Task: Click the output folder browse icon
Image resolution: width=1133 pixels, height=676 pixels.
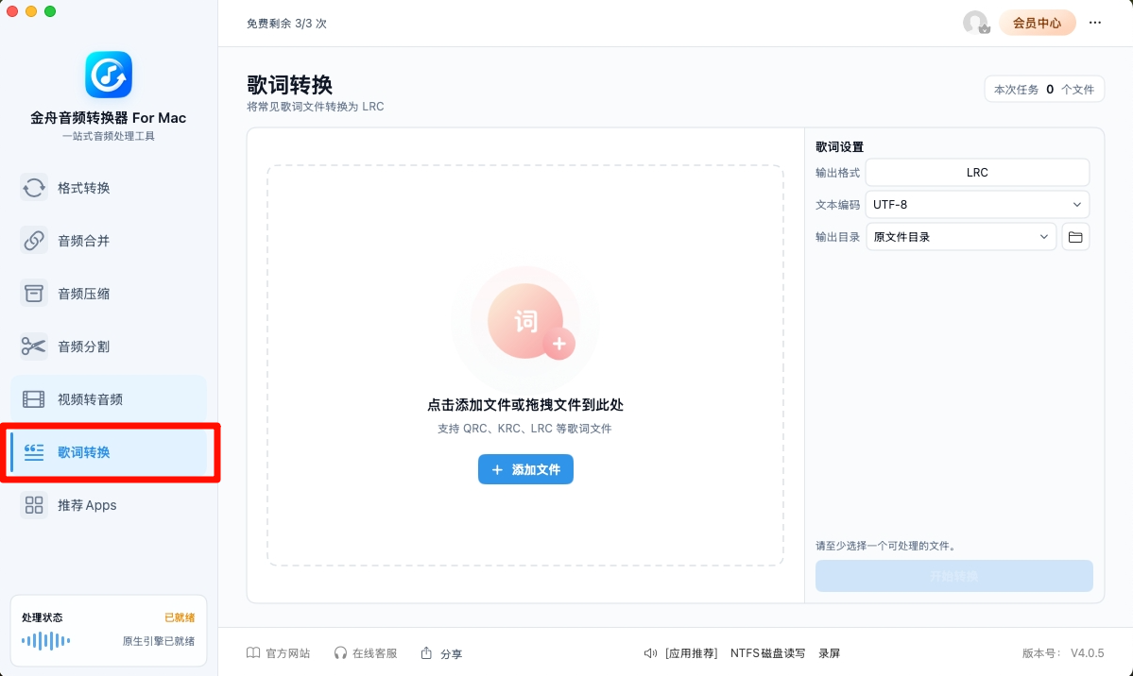Action: pyautogui.click(x=1075, y=237)
